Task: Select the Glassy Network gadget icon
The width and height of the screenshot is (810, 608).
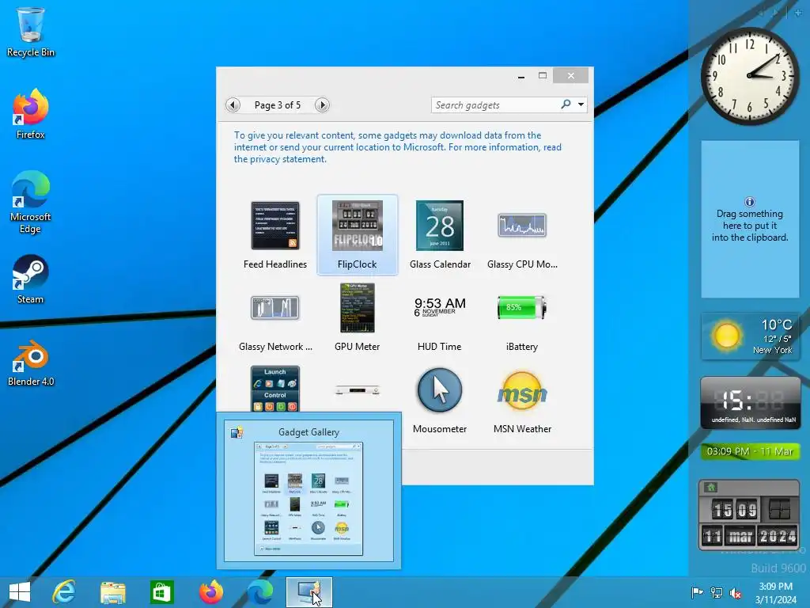Action: [274, 308]
